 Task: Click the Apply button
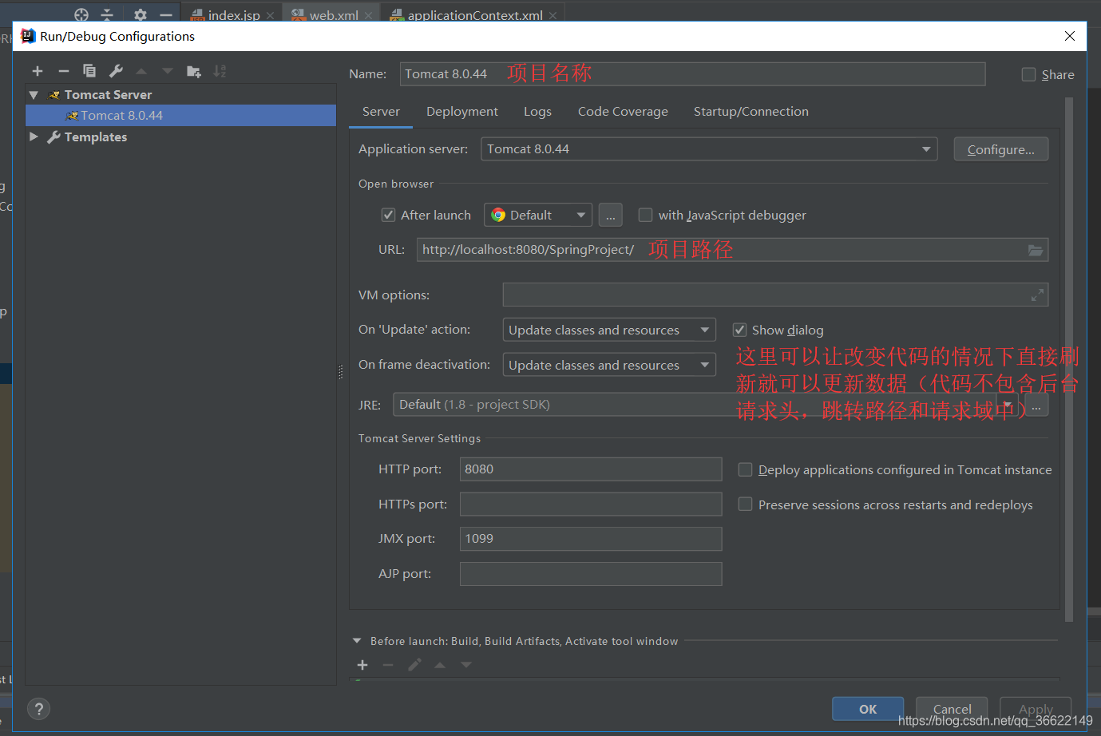click(x=1036, y=709)
